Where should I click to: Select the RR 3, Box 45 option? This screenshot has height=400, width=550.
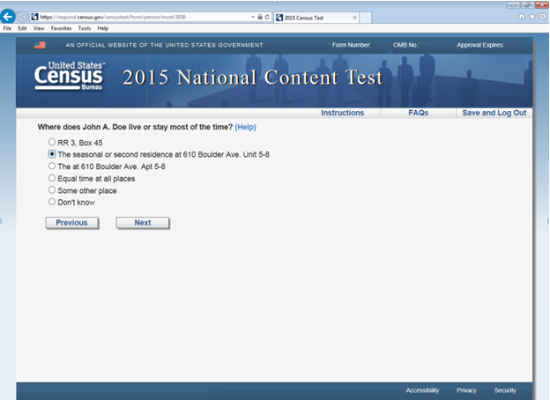click(52, 142)
